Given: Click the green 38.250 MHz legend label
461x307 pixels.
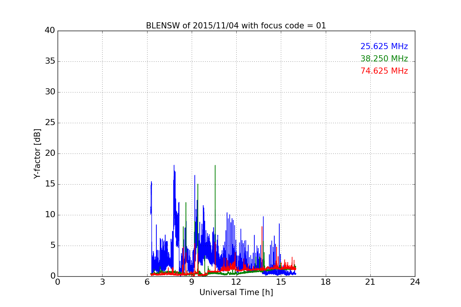Looking at the screenshot, I should [x=384, y=59].
